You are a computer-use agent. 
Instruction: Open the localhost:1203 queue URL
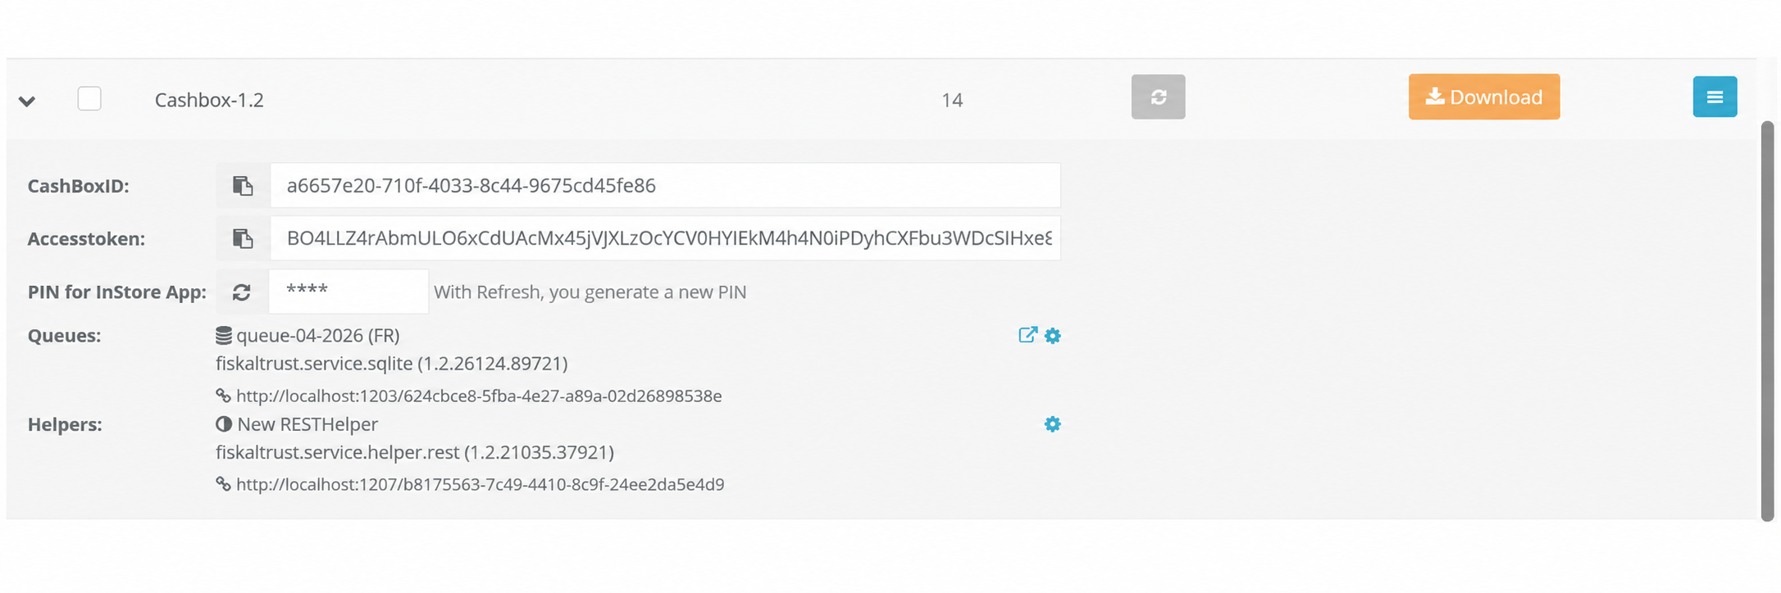(x=479, y=396)
